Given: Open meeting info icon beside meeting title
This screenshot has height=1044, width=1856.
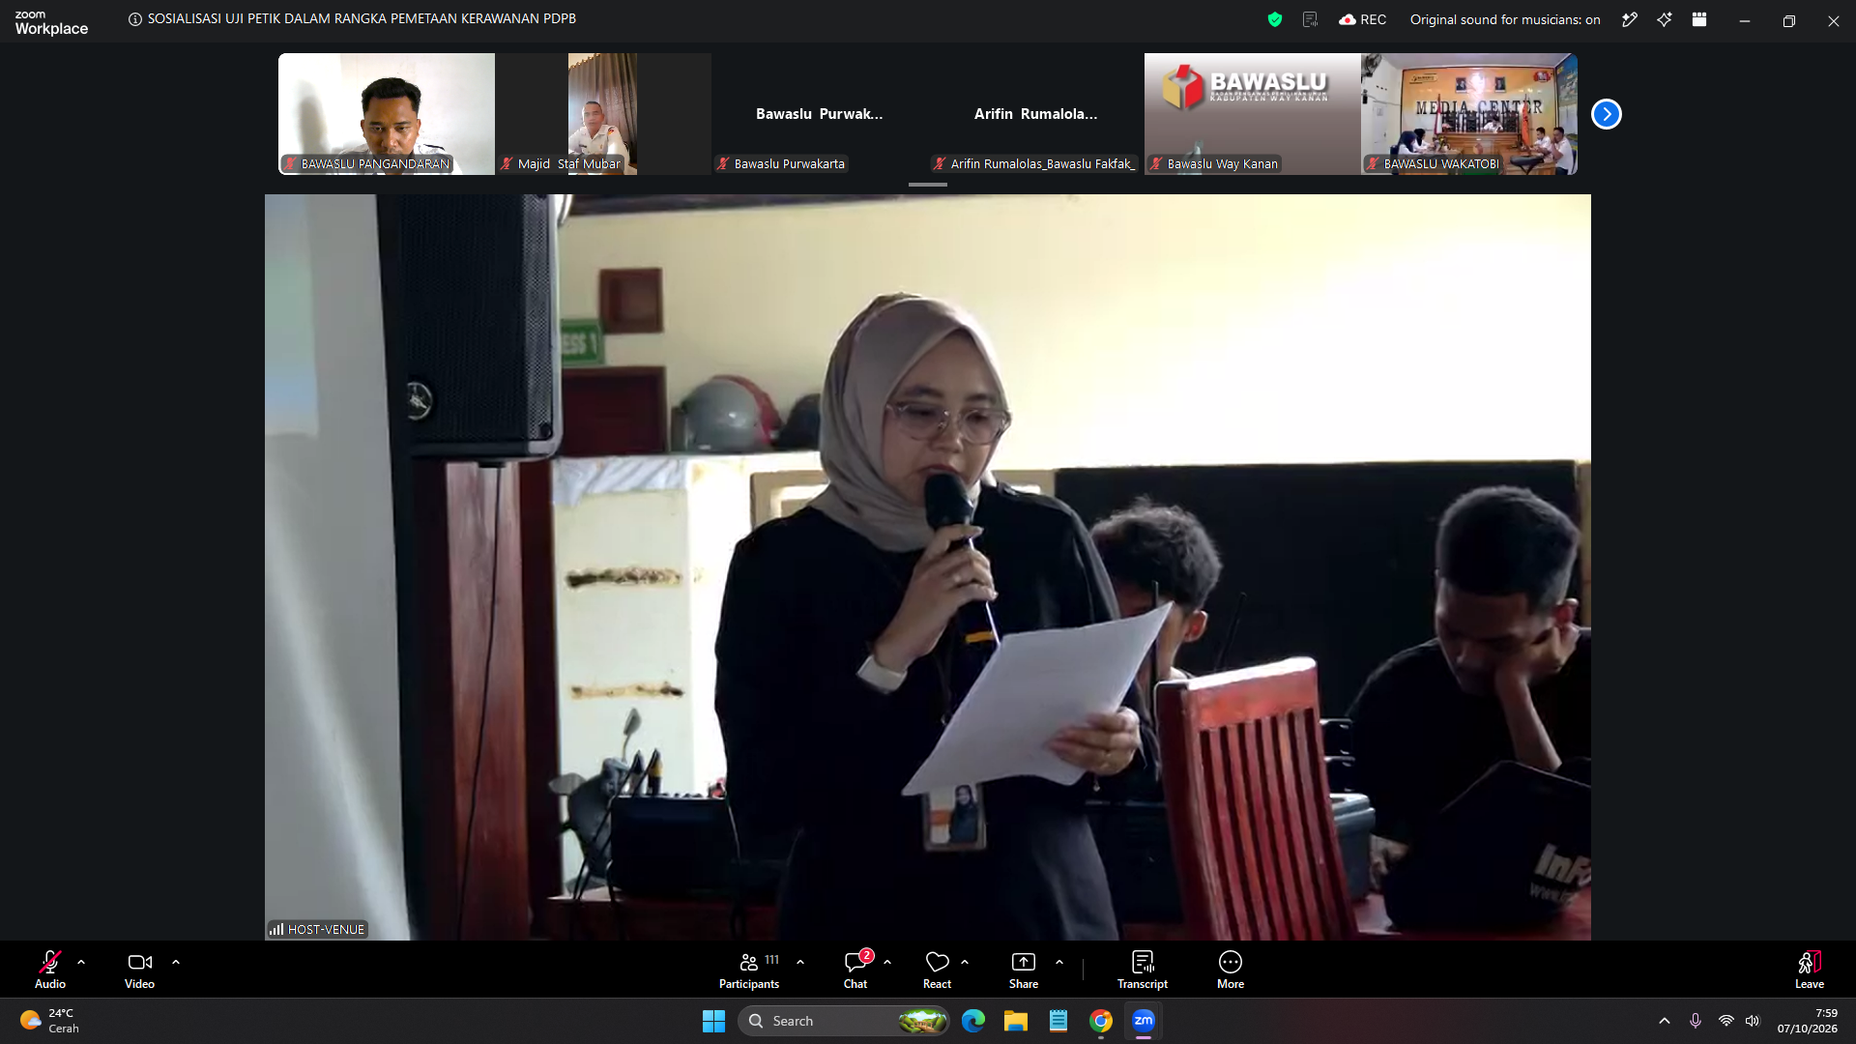Looking at the screenshot, I should point(135,19).
